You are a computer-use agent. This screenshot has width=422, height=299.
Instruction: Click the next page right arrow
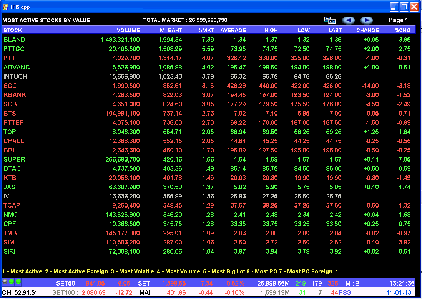[x=367, y=20]
